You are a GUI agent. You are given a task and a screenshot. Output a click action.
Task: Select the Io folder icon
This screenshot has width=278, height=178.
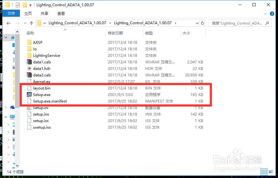[29, 49]
